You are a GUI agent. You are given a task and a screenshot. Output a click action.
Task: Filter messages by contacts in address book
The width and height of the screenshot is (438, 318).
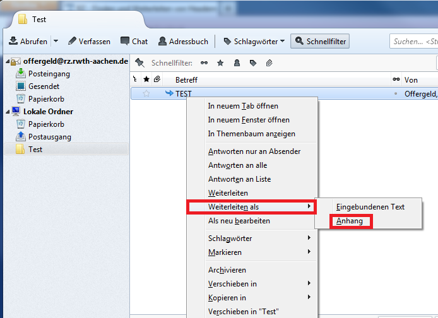click(x=237, y=63)
